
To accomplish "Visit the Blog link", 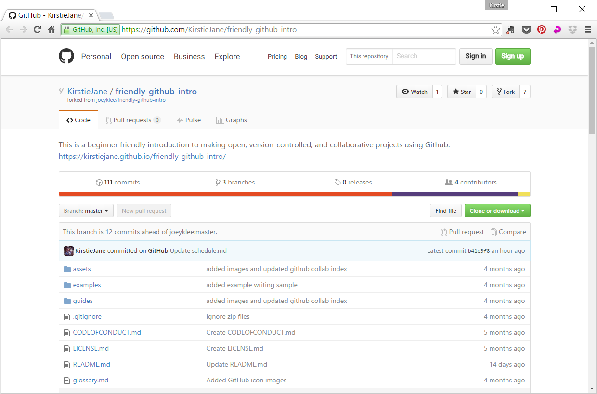I will 301,56.
